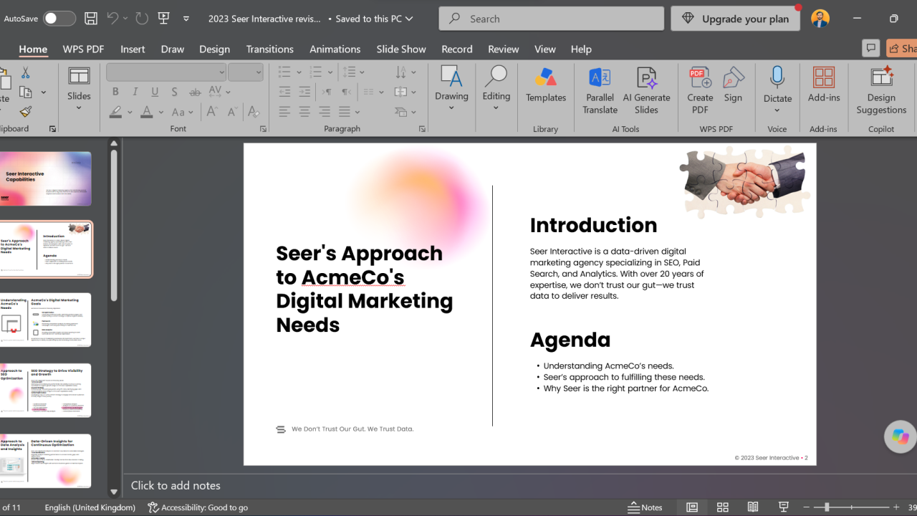The image size is (917, 516).
Task: Click in the Search box
Action: coord(552,19)
